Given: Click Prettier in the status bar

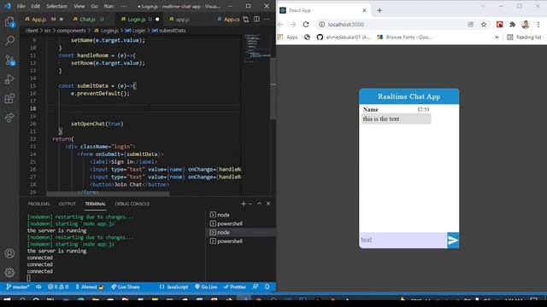Looking at the screenshot, I should click(235, 287).
